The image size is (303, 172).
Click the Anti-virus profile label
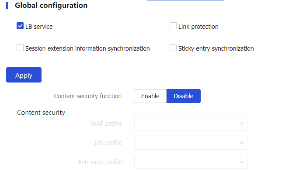point(100,162)
